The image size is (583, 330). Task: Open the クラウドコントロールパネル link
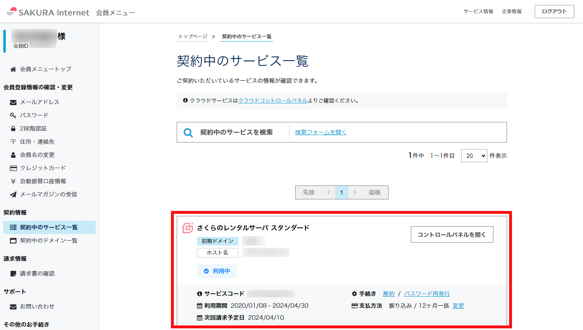point(273,100)
